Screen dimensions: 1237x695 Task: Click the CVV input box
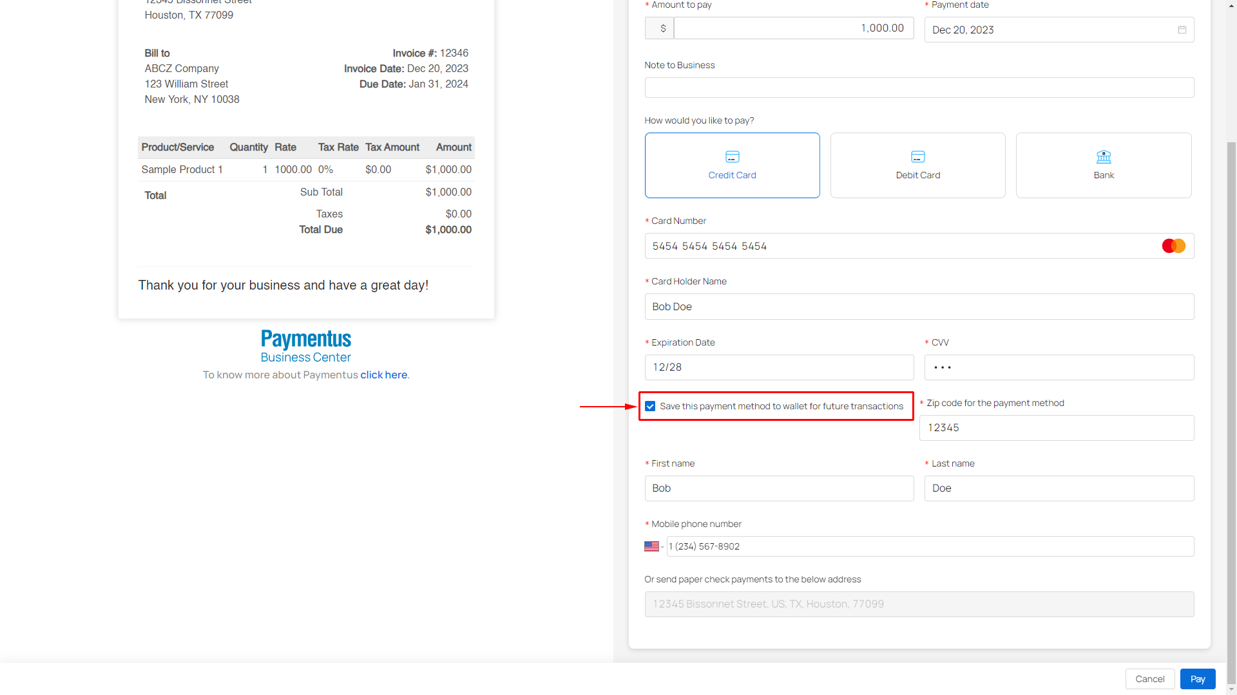(1059, 367)
